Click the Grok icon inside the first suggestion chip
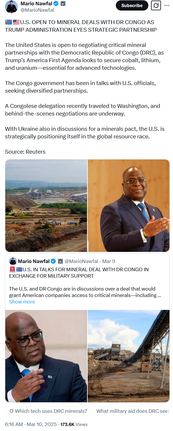The image size is (173, 431). point(11,411)
